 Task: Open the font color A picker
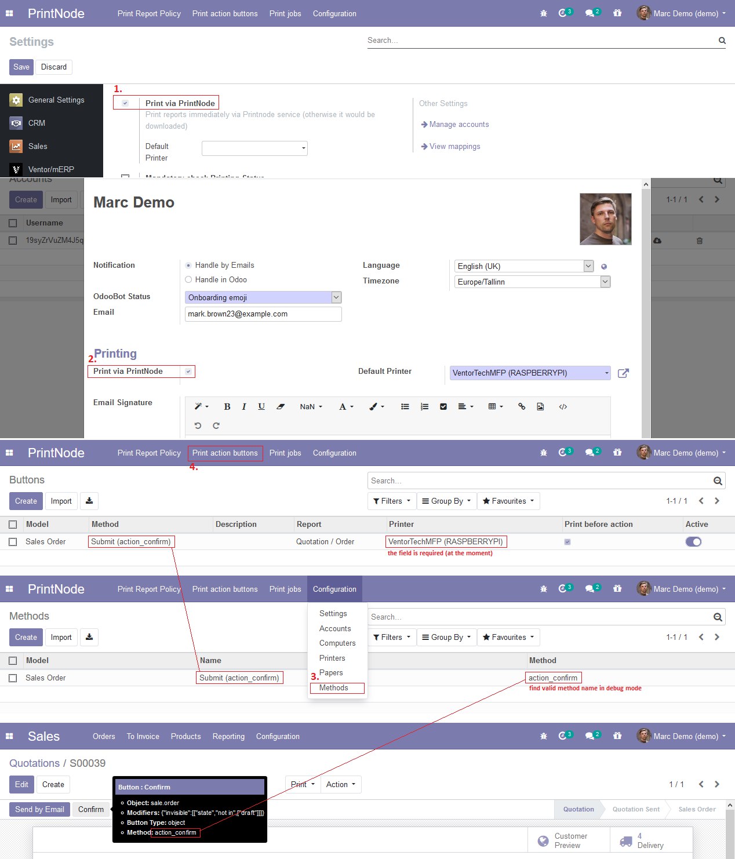click(x=346, y=407)
